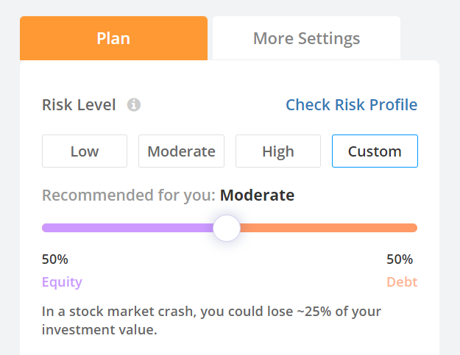Image resolution: width=460 pixels, height=355 pixels.
Task: Choose the Moderate risk level option
Action: pyautogui.click(x=181, y=151)
